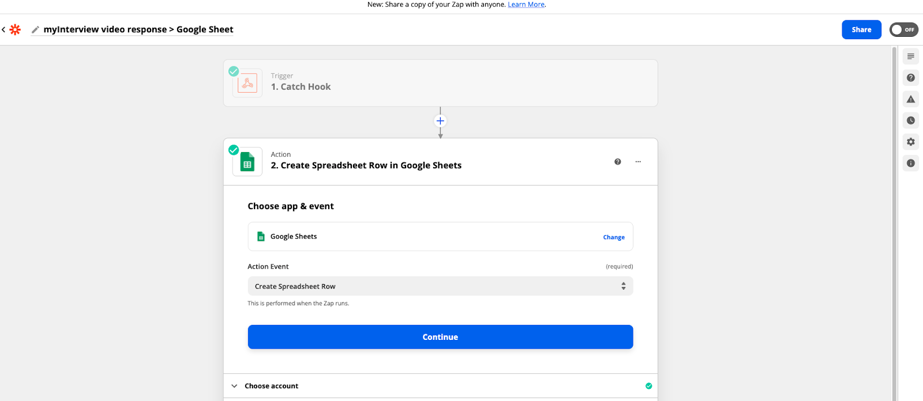This screenshot has height=401, width=923.
Task: Open the Zap notes panel in sidebar
Action: (911, 56)
